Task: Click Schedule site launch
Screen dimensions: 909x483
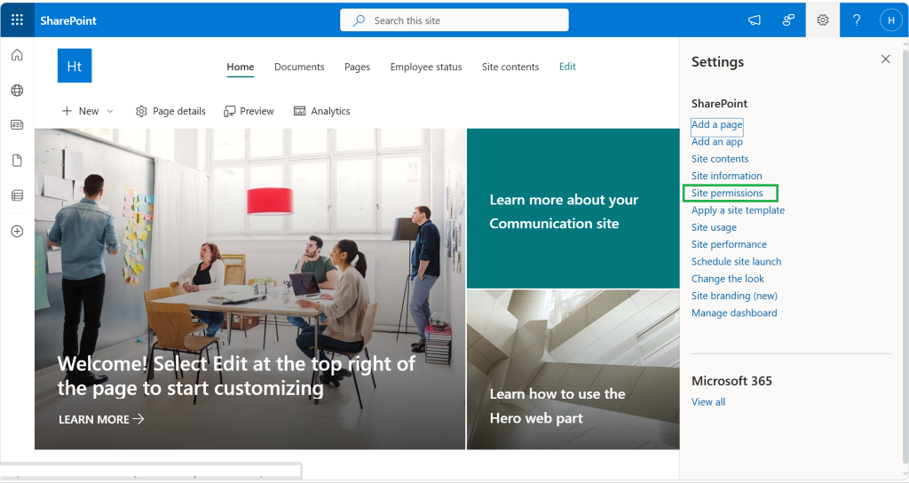Action: (x=736, y=262)
